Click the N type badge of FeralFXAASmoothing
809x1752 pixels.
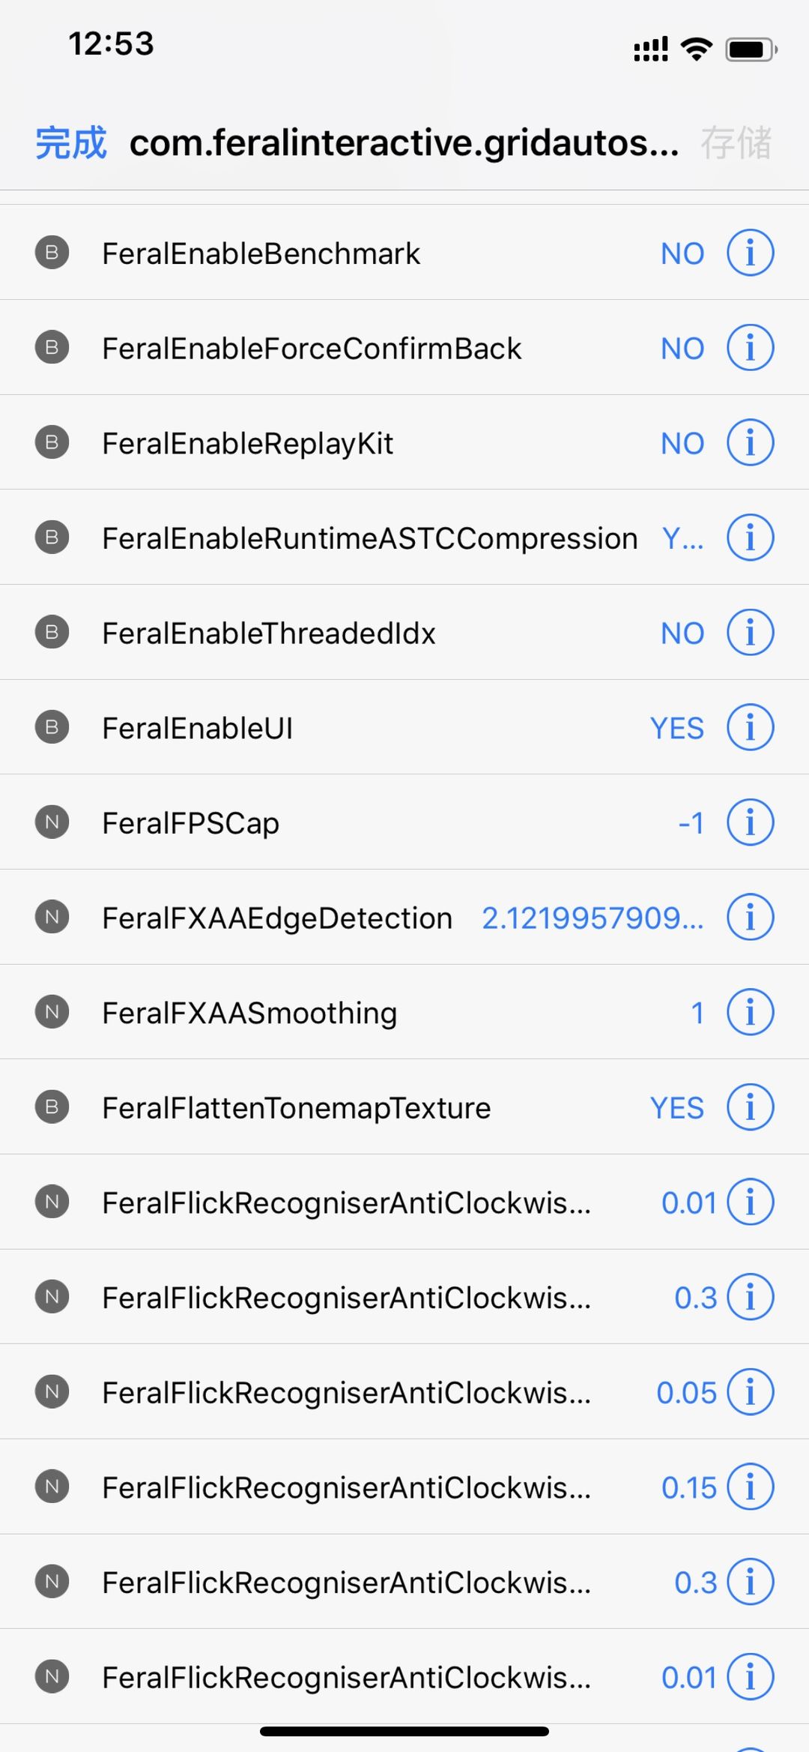point(52,1012)
